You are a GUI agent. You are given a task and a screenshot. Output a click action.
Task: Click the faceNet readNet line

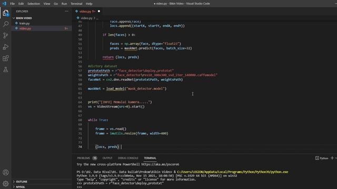[135, 80]
